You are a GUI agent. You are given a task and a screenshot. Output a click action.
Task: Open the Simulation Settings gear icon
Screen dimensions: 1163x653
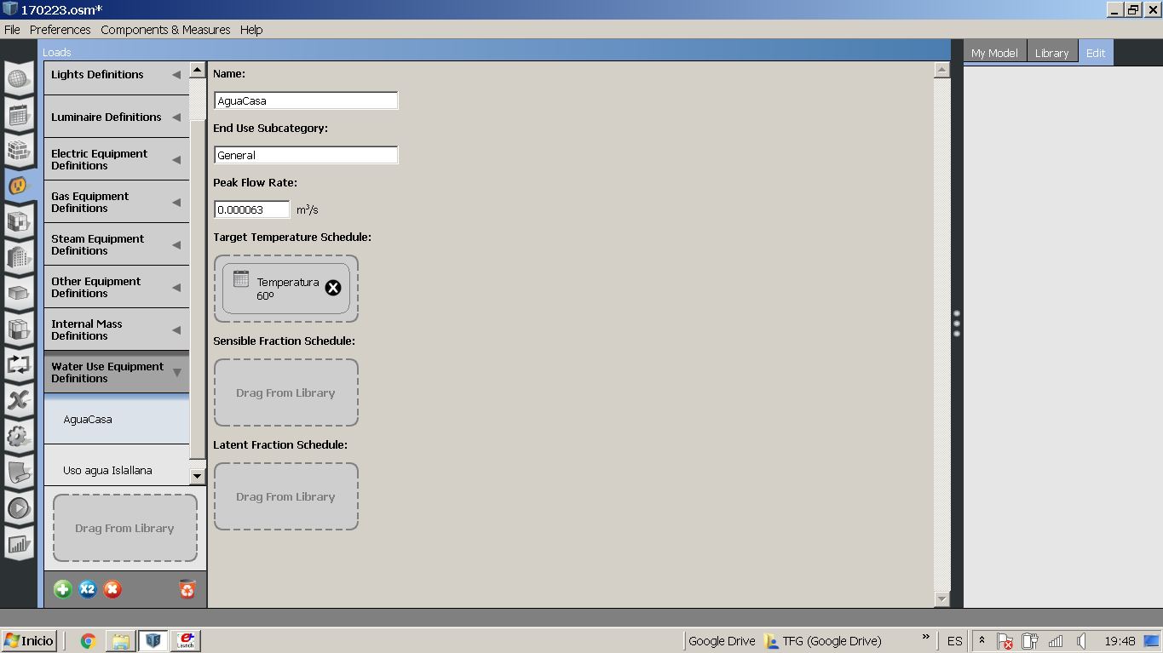(19, 437)
